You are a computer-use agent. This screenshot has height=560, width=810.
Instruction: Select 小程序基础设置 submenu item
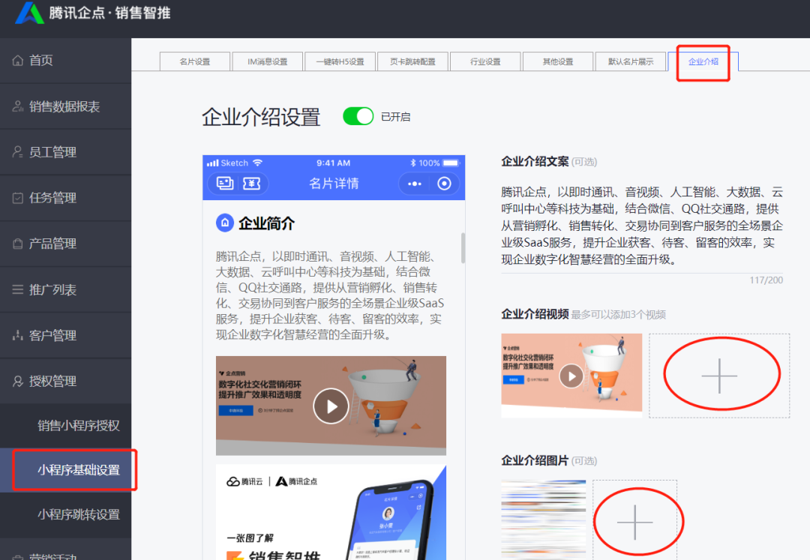[x=65, y=470]
